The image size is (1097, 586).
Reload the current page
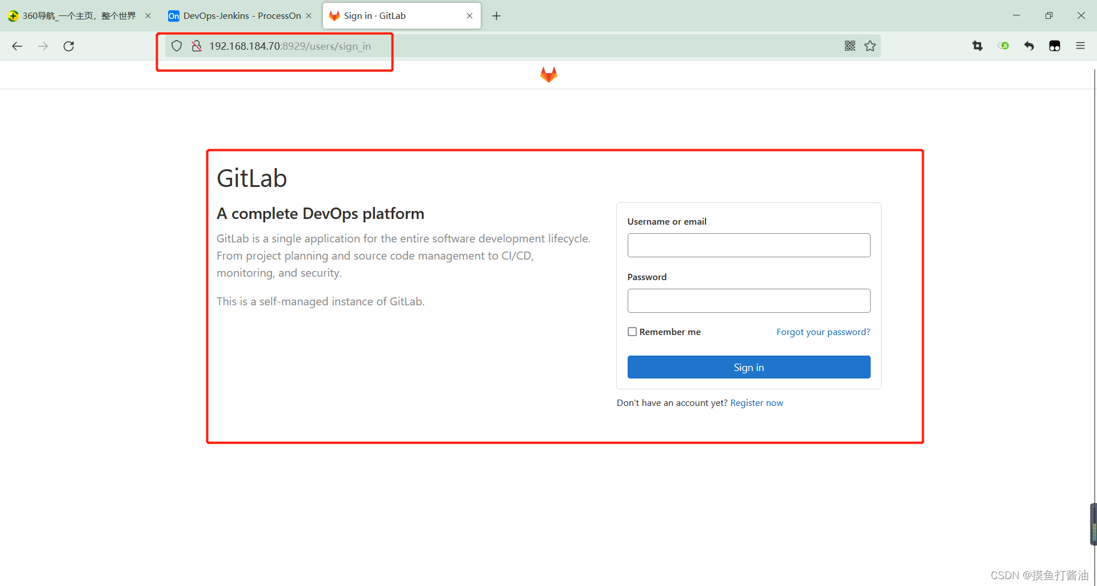pos(69,46)
